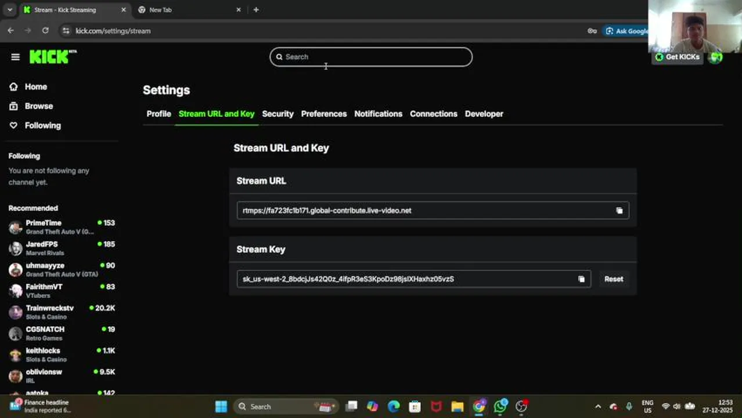The image size is (742, 418).
Task: Open a new browser tab with plus
Action: [x=256, y=10]
